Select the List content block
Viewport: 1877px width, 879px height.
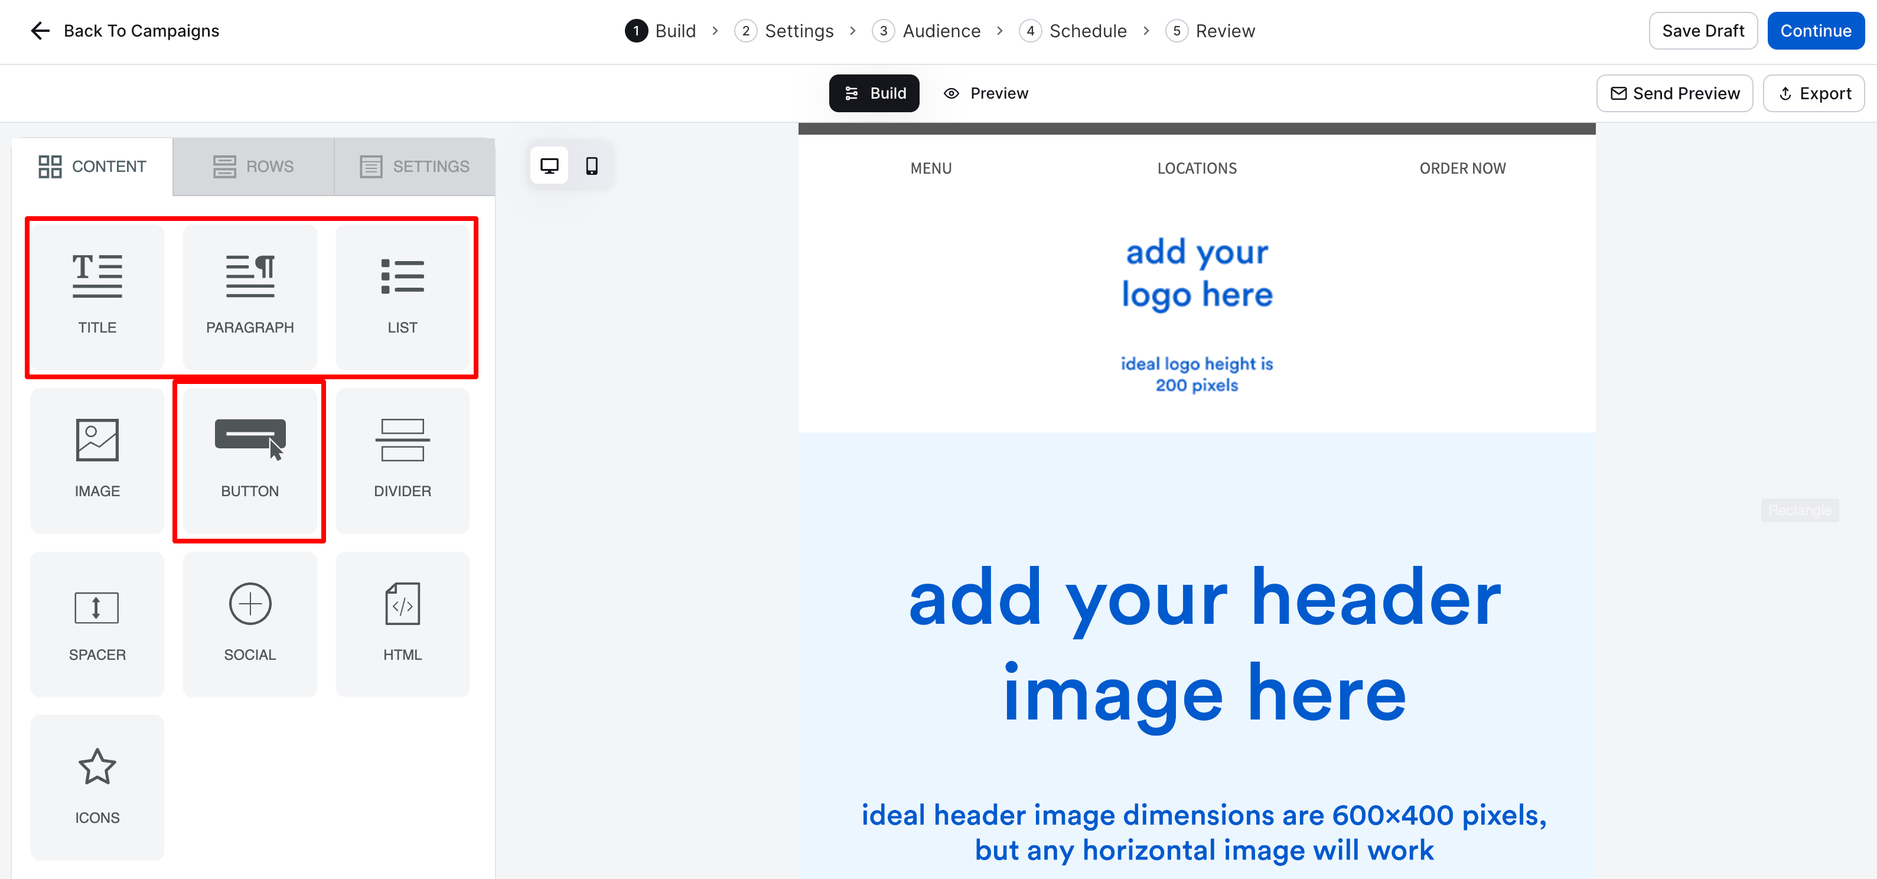[x=402, y=297]
